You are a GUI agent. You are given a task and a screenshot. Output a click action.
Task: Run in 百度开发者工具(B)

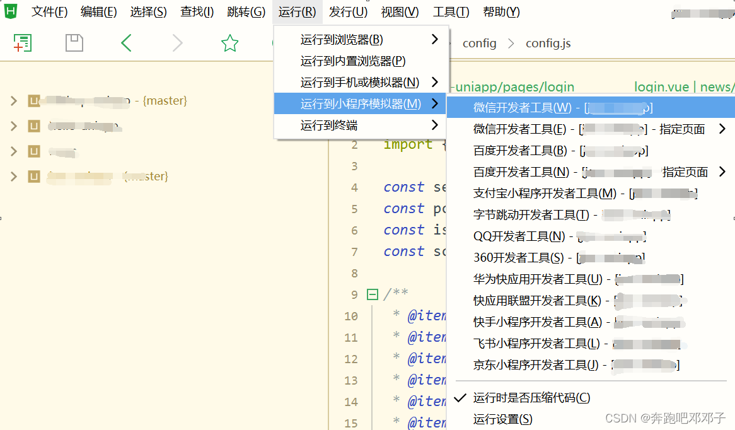coord(591,151)
